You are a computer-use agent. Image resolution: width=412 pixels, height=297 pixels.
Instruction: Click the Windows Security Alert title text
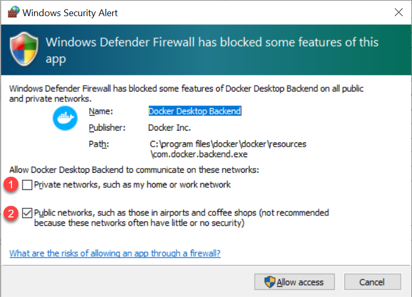[x=70, y=12]
